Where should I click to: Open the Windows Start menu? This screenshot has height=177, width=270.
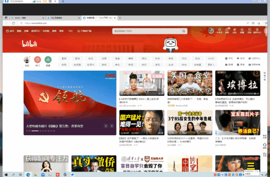(6, 175)
